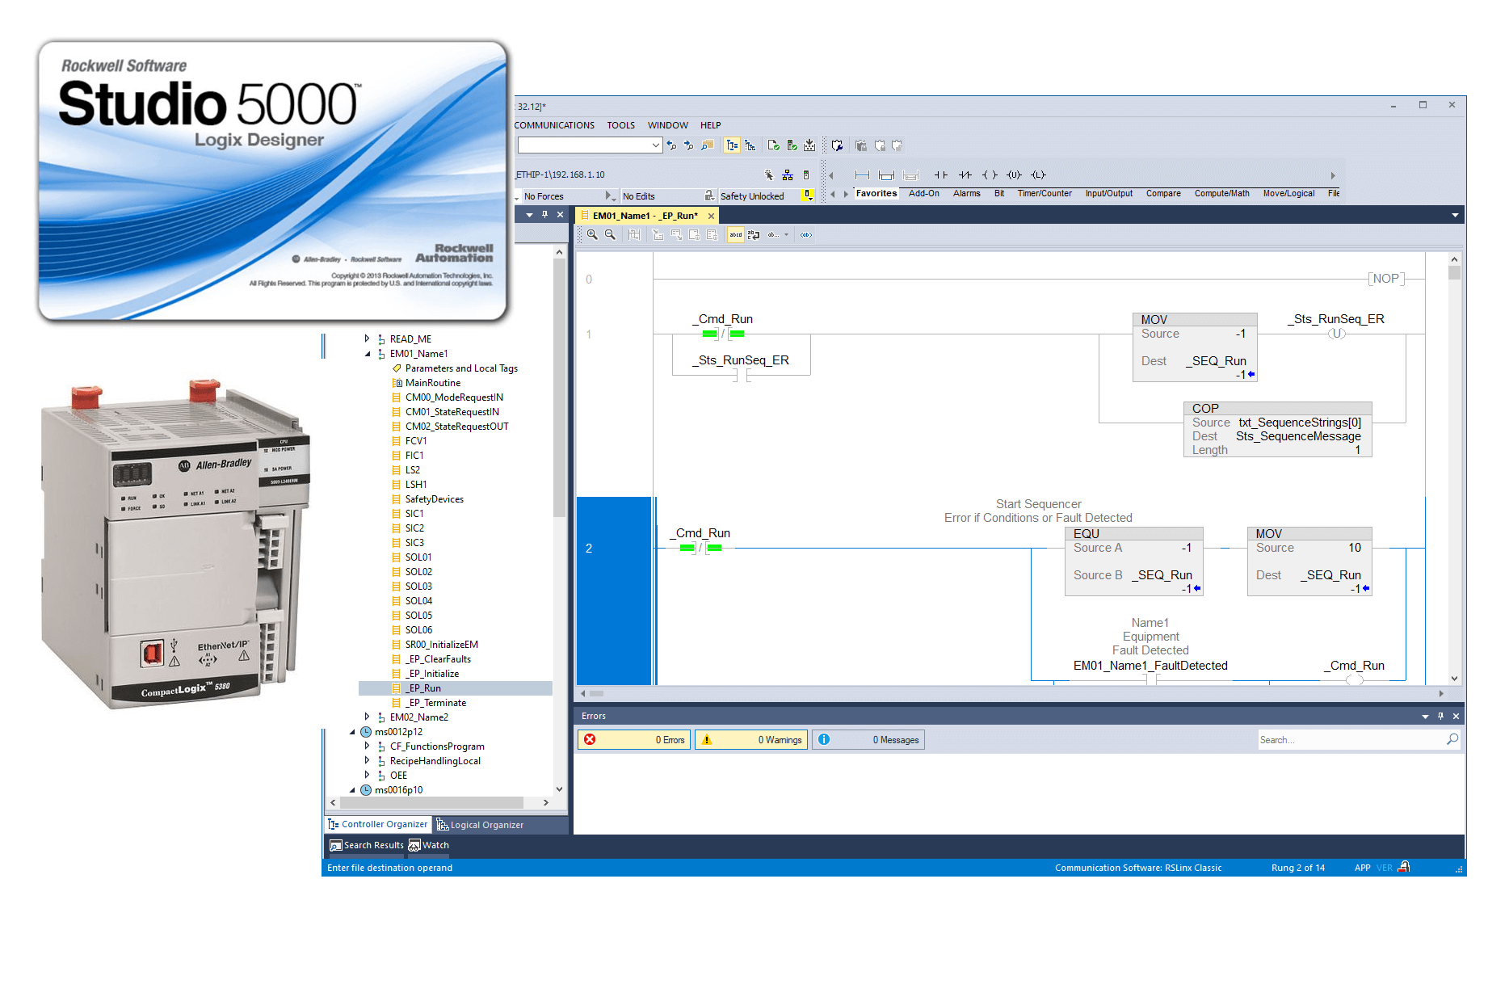Click the 0 Warnings button

[x=750, y=739]
